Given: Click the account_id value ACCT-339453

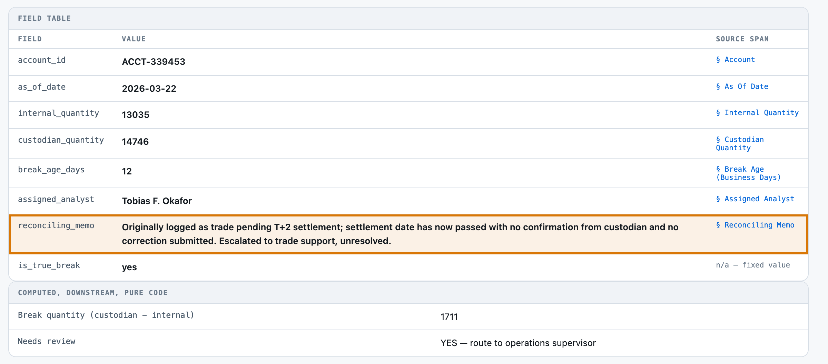Looking at the screenshot, I should 154,62.
